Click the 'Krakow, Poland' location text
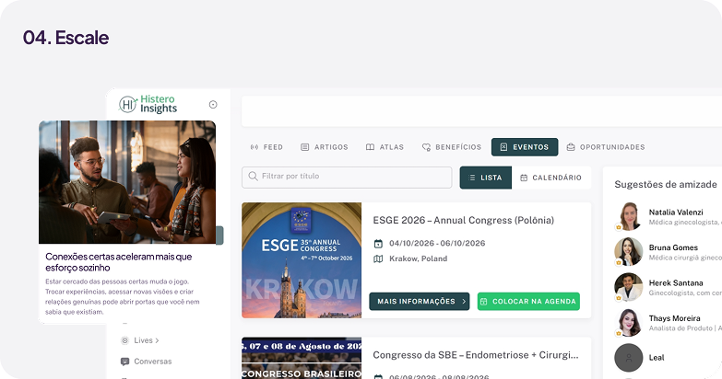 (418, 258)
